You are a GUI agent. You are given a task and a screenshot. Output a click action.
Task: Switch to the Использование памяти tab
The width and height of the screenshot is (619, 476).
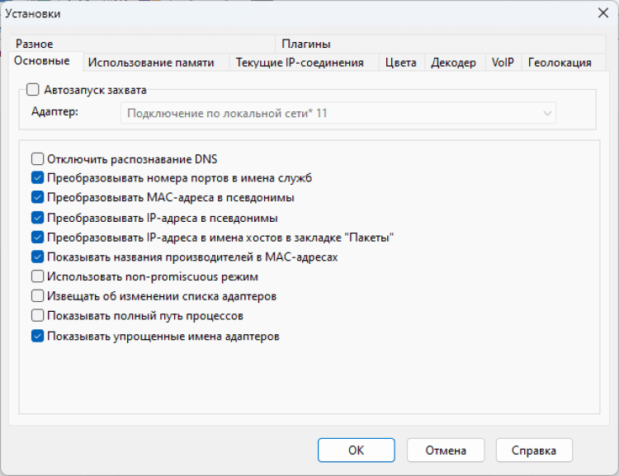(x=151, y=63)
